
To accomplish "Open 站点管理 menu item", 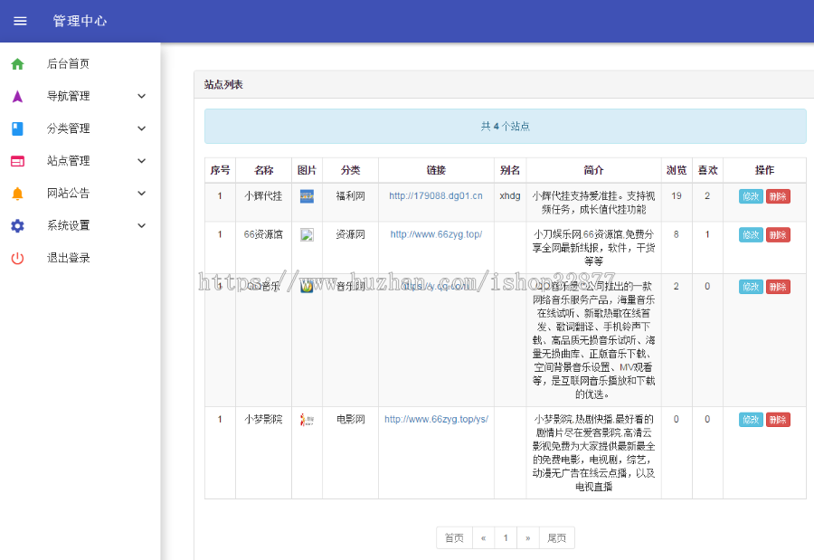I will [68, 161].
